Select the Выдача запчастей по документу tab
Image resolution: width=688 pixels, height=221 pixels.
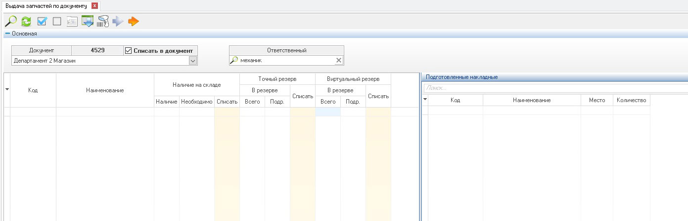46,6
